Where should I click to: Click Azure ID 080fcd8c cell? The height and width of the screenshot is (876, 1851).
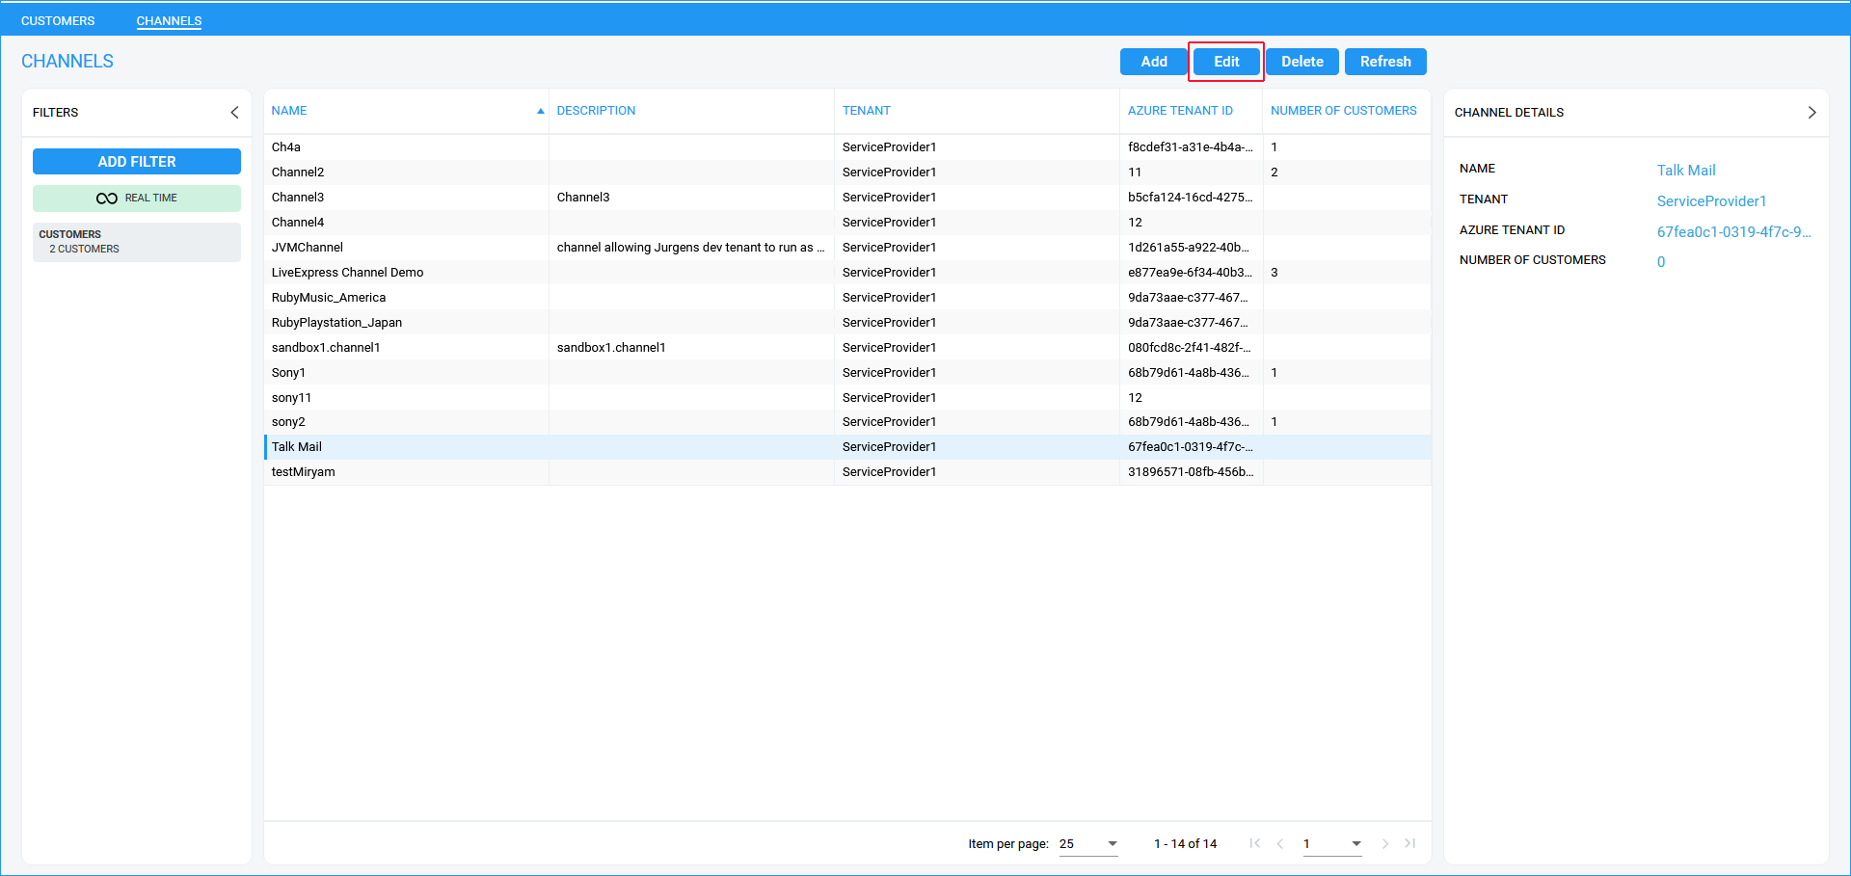click(1190, 348)
